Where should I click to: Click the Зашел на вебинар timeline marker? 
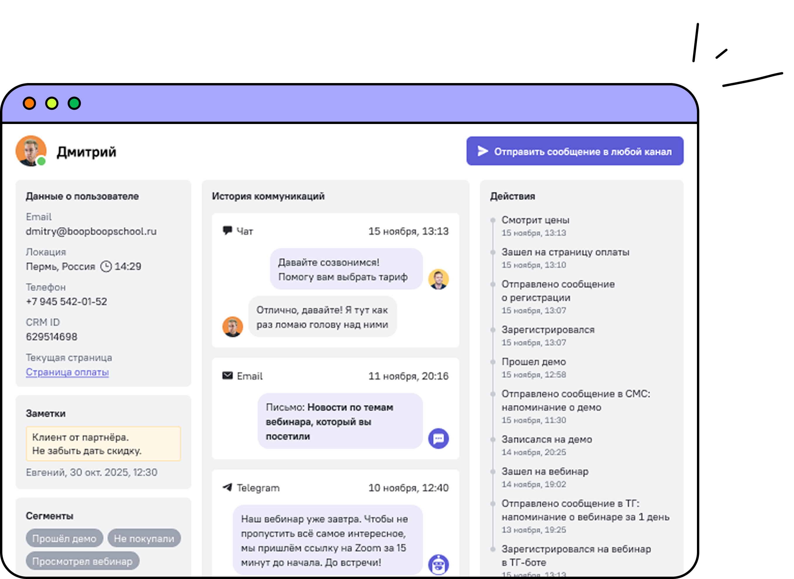[x=493, y=471]
